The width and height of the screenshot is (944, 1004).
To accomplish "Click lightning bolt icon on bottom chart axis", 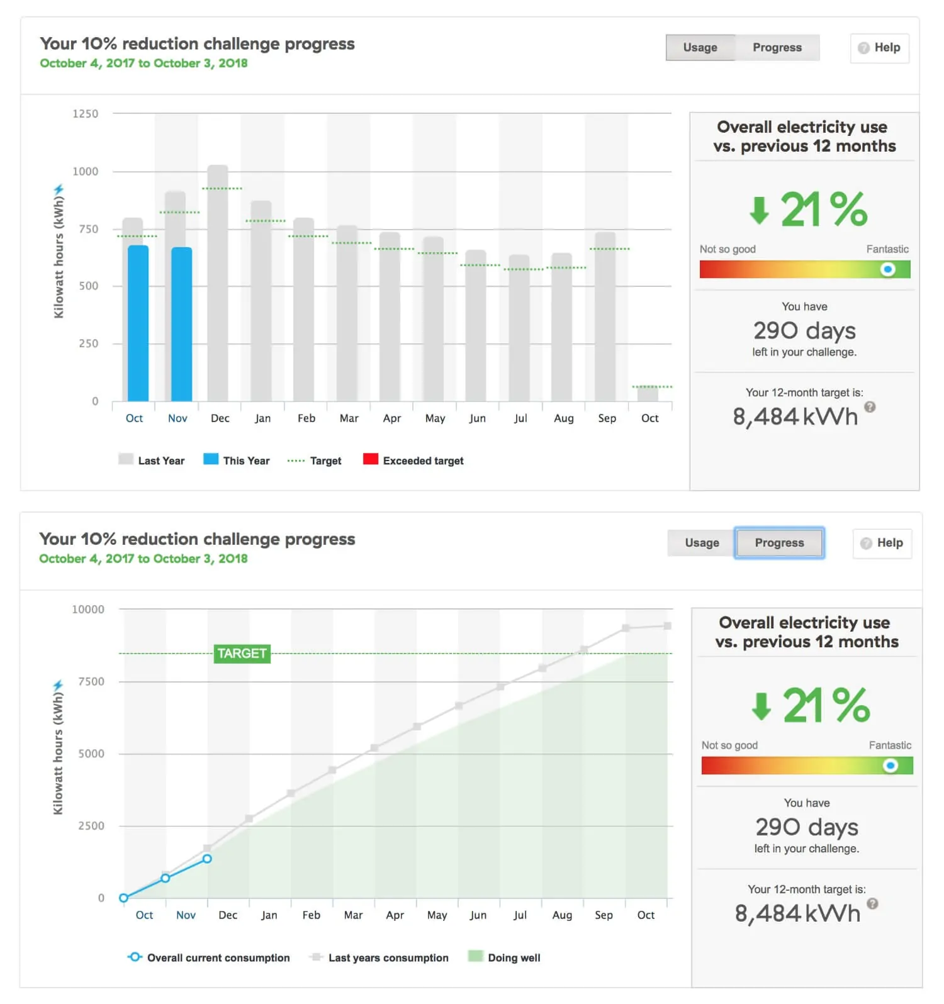I will pyautogui.click(x=59, y=685).
